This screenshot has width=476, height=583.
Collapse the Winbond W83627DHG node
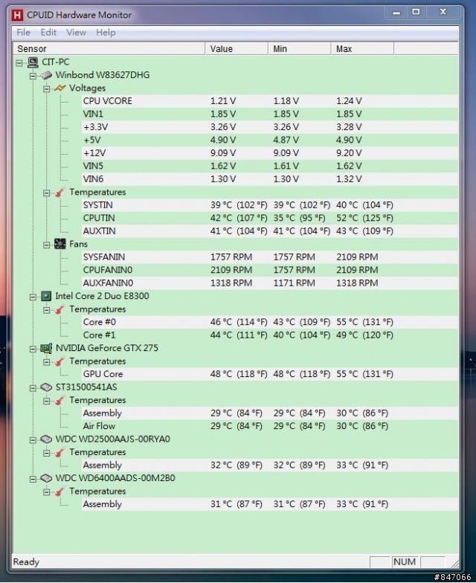(x=33, y=76)
